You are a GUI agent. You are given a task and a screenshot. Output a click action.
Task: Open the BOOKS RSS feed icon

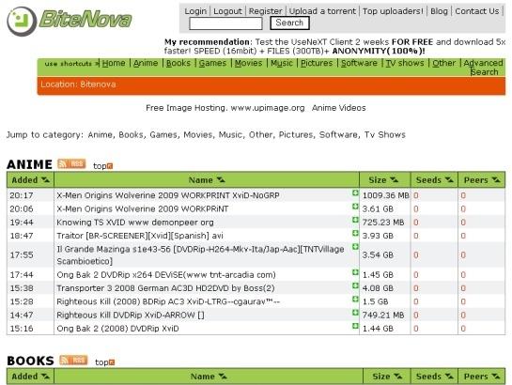73,360
